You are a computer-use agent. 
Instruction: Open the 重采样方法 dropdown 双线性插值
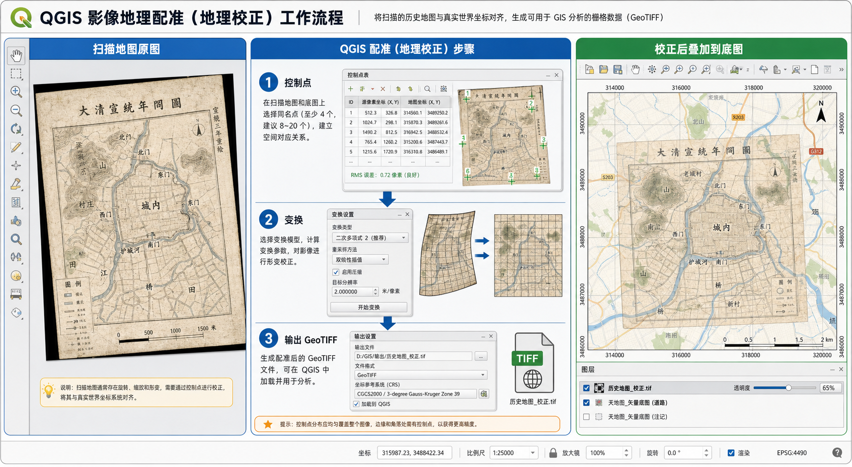360,260
